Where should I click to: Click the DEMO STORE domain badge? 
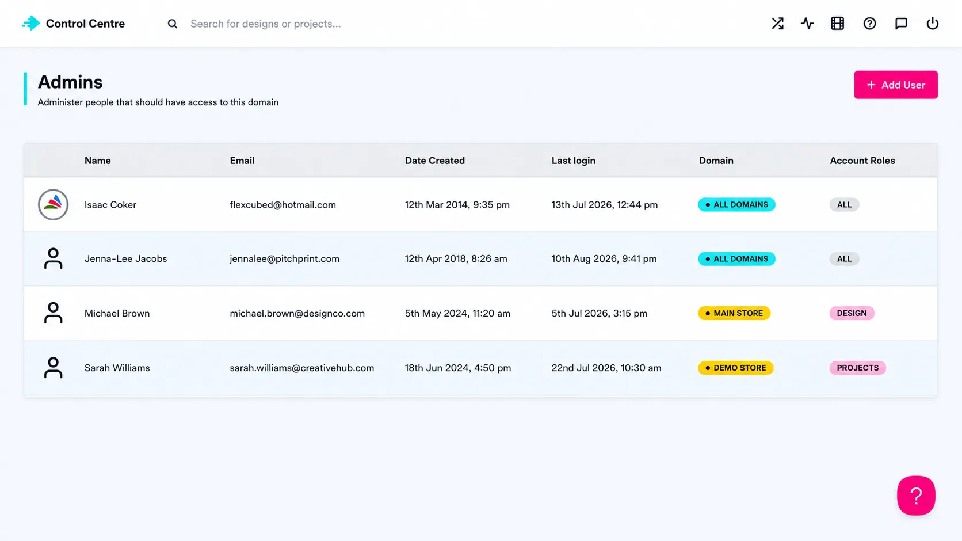tap(736, 368)
